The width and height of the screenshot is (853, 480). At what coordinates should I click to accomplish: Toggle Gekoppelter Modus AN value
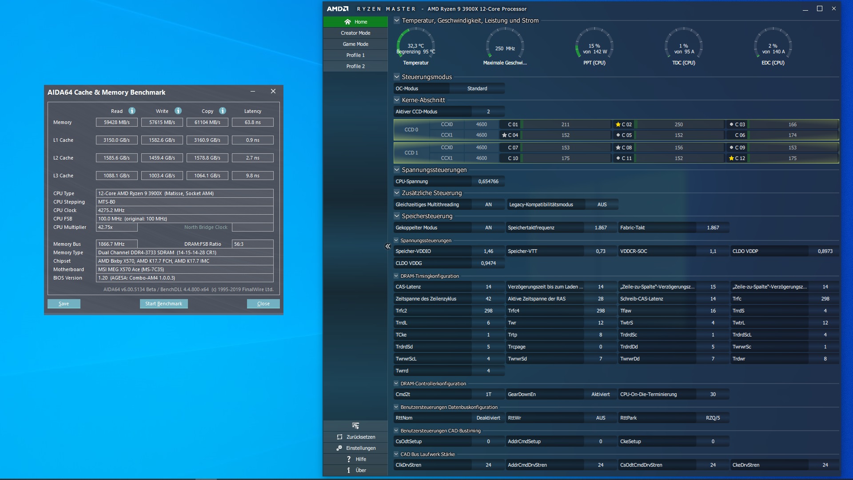488,228
